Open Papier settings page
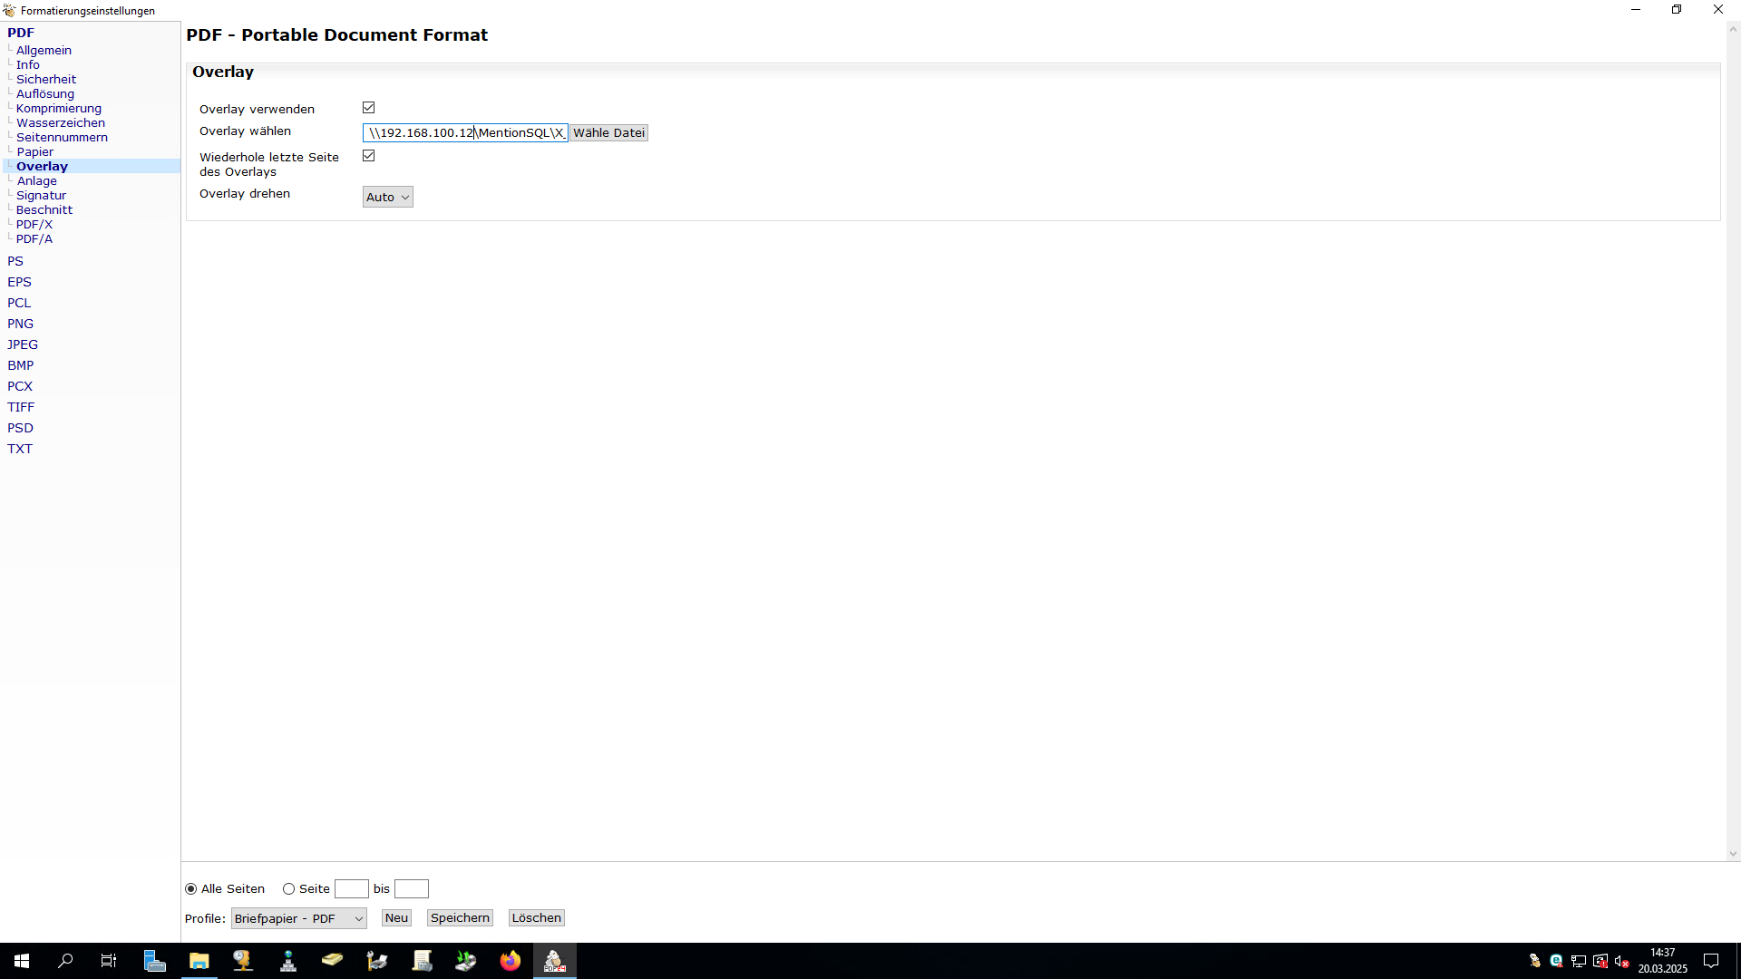Image resolution: width=1741 pixels, height=979 pixels. (34, 152)
